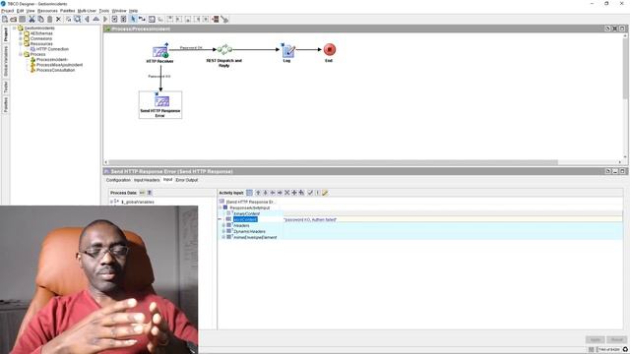The image size is (630, 354).
Task: Open the Tools menu
Action: pos(104,11)
